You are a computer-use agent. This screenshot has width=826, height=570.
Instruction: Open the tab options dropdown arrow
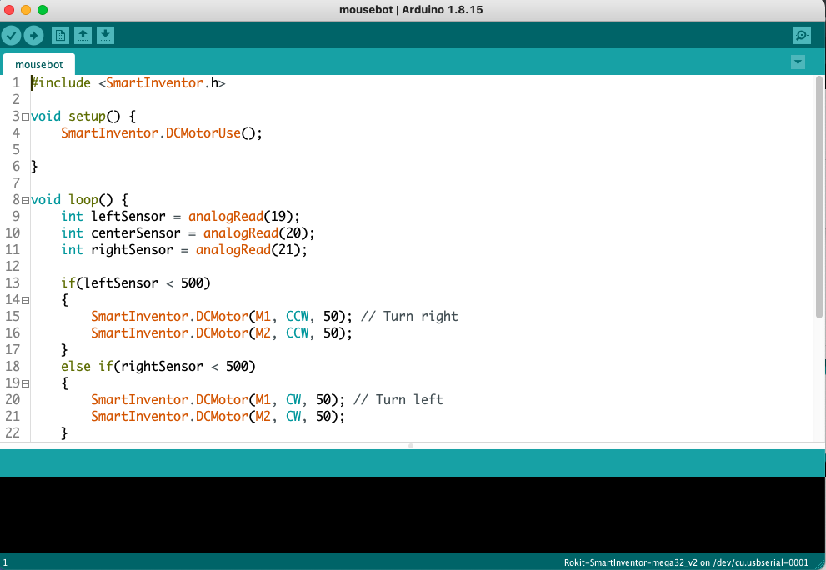(x=798, y=62)
